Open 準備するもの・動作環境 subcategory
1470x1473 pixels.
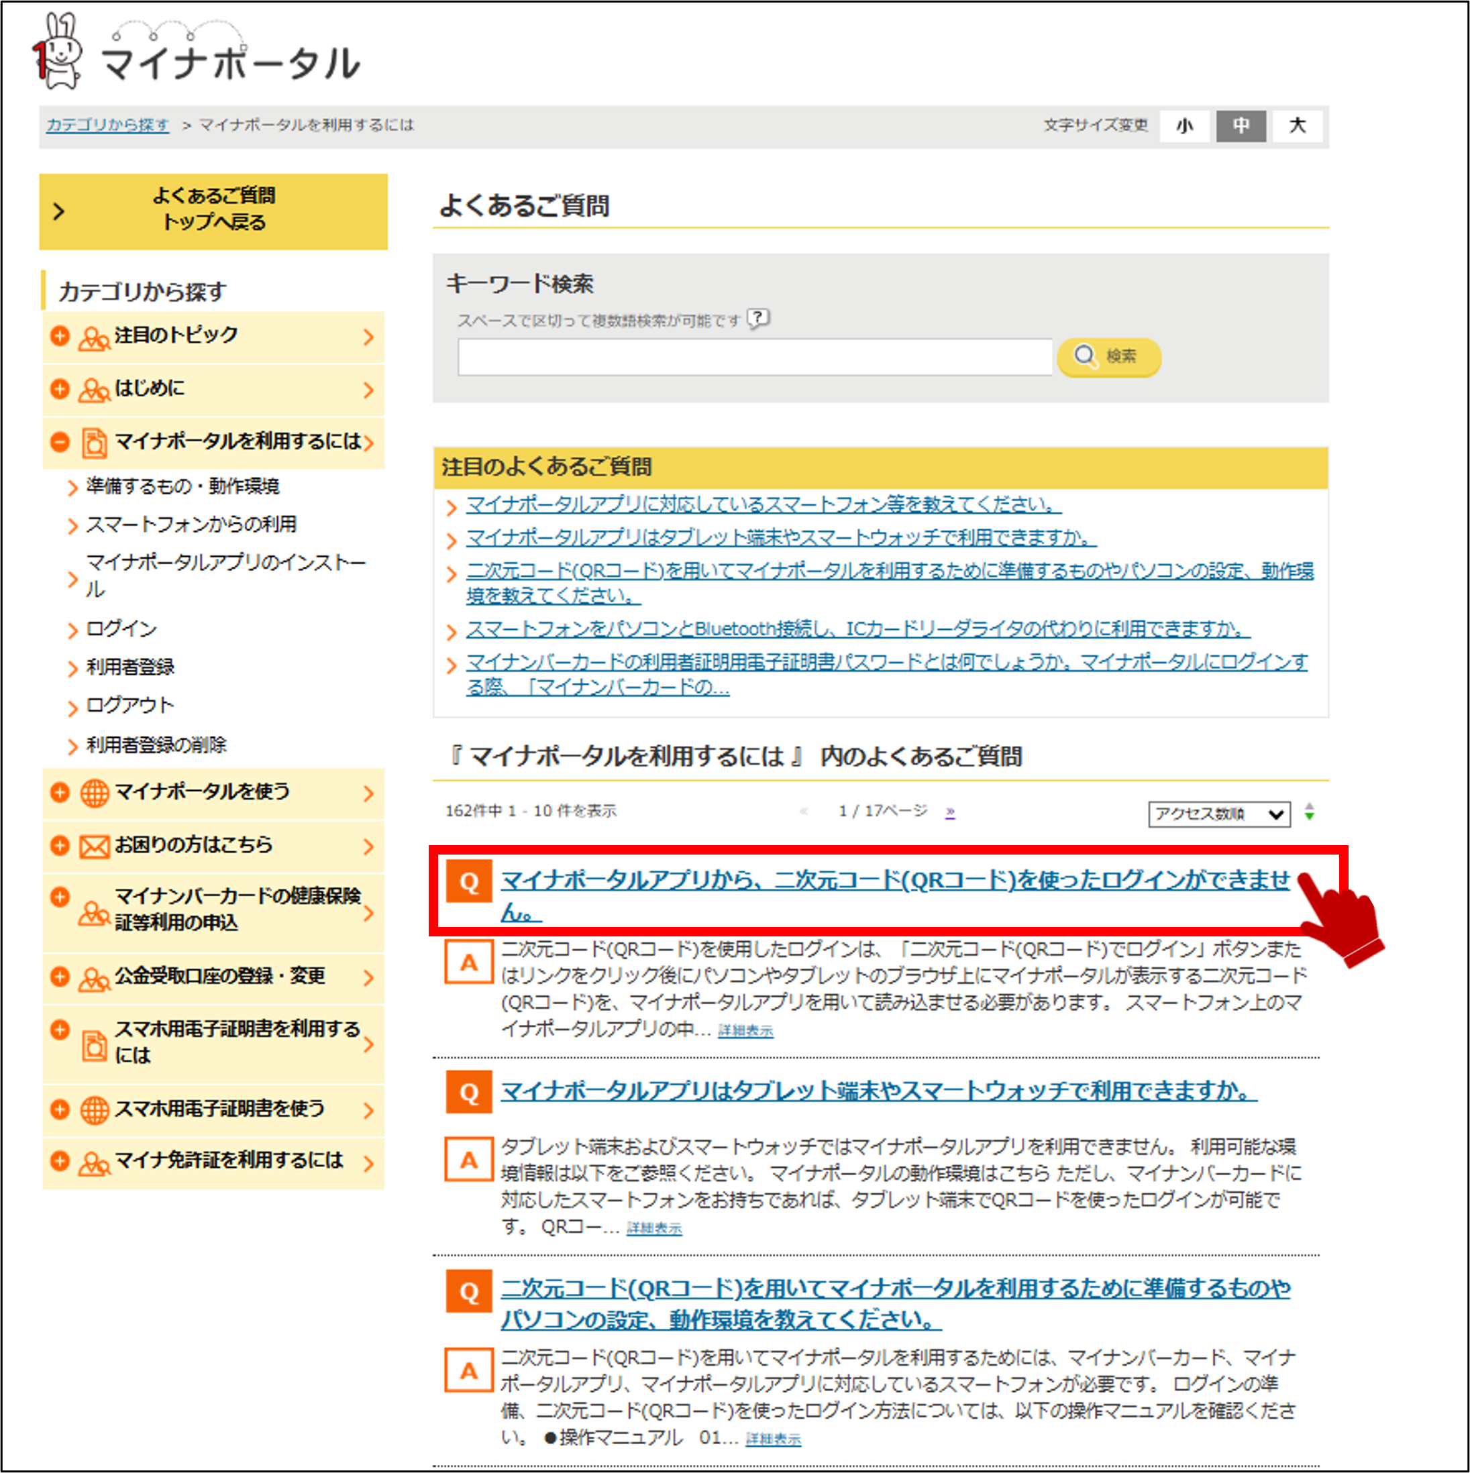click(183, 486)
